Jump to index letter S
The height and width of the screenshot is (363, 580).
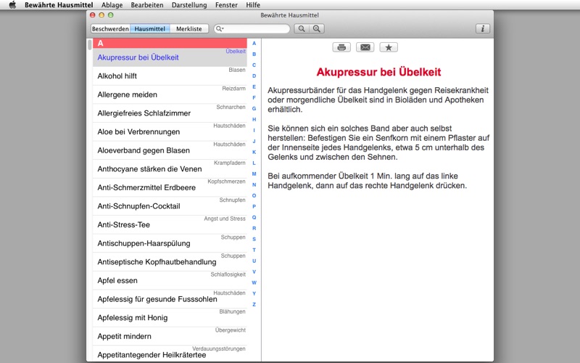tap(254, 239)
